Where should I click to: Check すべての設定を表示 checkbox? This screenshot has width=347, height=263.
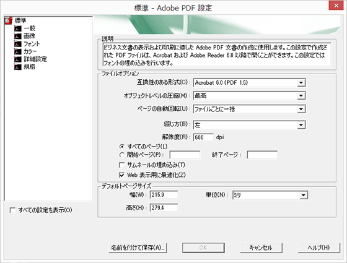click(x=12, y=210)
